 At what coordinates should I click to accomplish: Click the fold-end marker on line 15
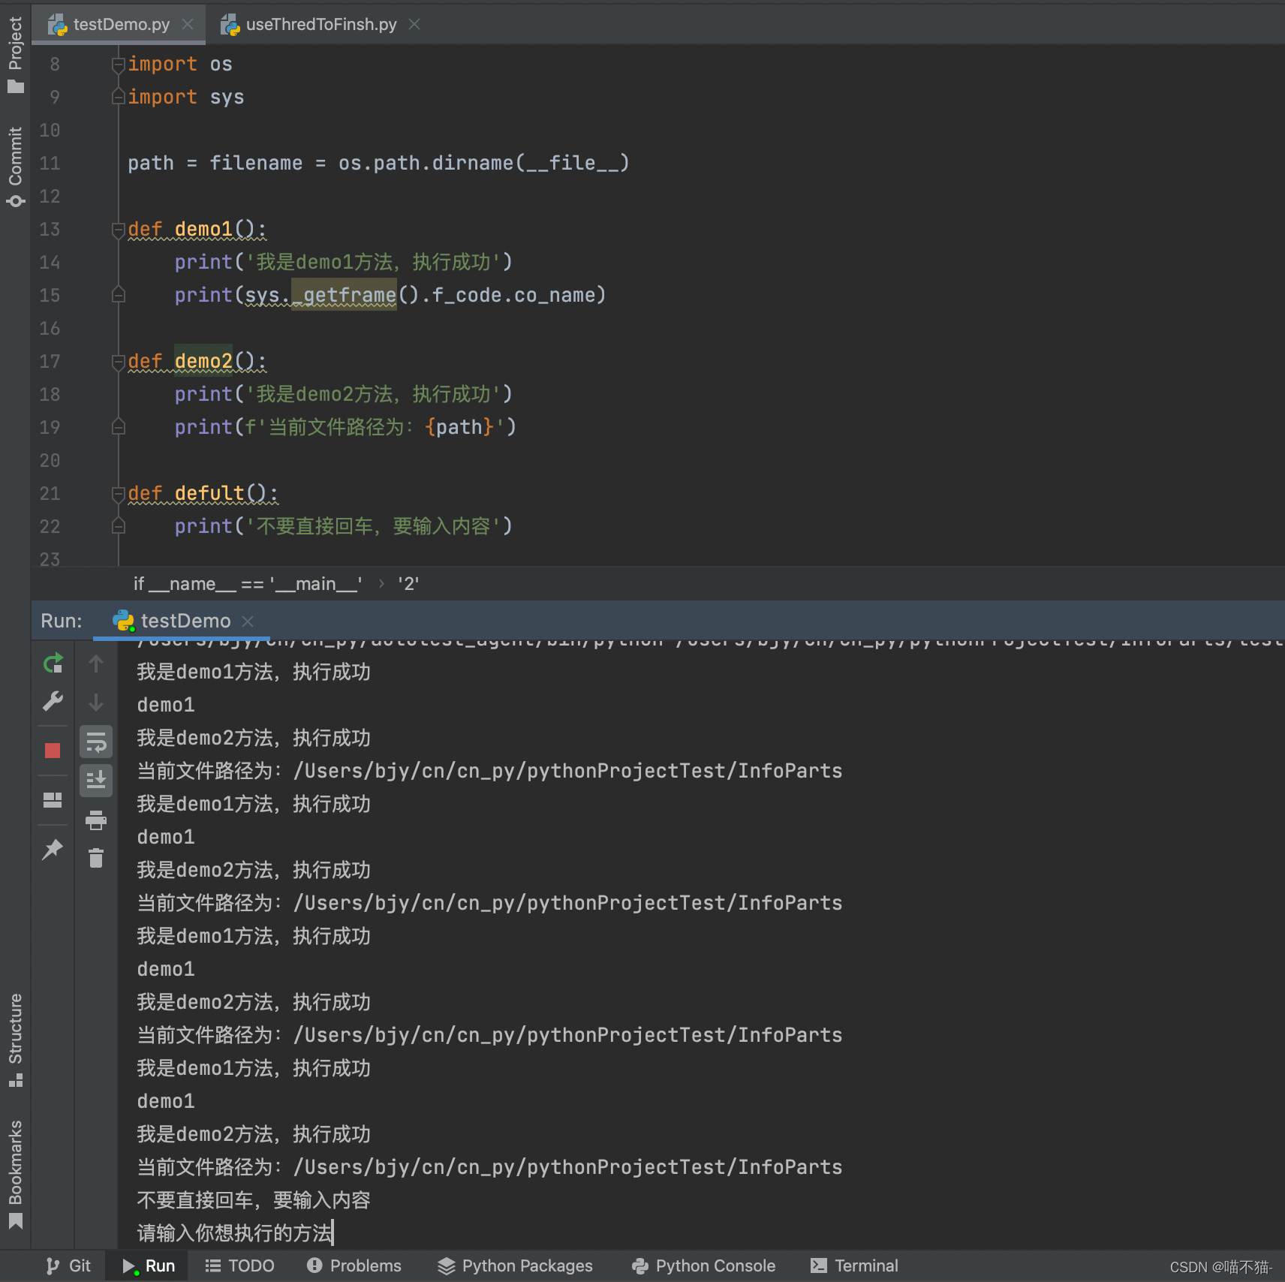coord(118,295)
